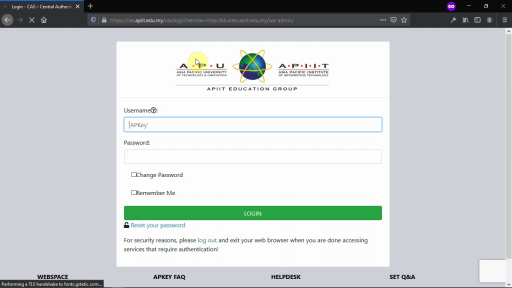The image size is (512, 288).
Task: Open the developer tools wrench
Action: 453,20
